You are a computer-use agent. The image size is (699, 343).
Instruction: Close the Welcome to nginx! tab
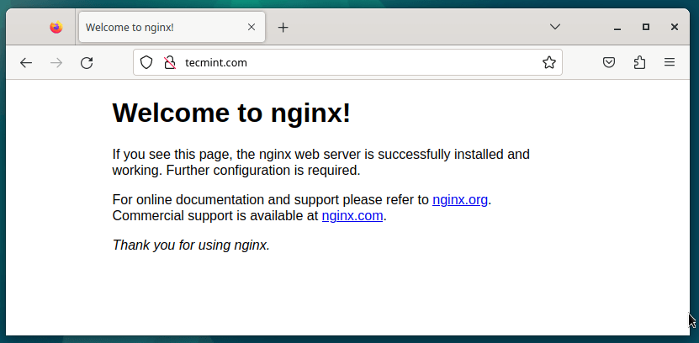pyautogui.click(x=252, y=27)
